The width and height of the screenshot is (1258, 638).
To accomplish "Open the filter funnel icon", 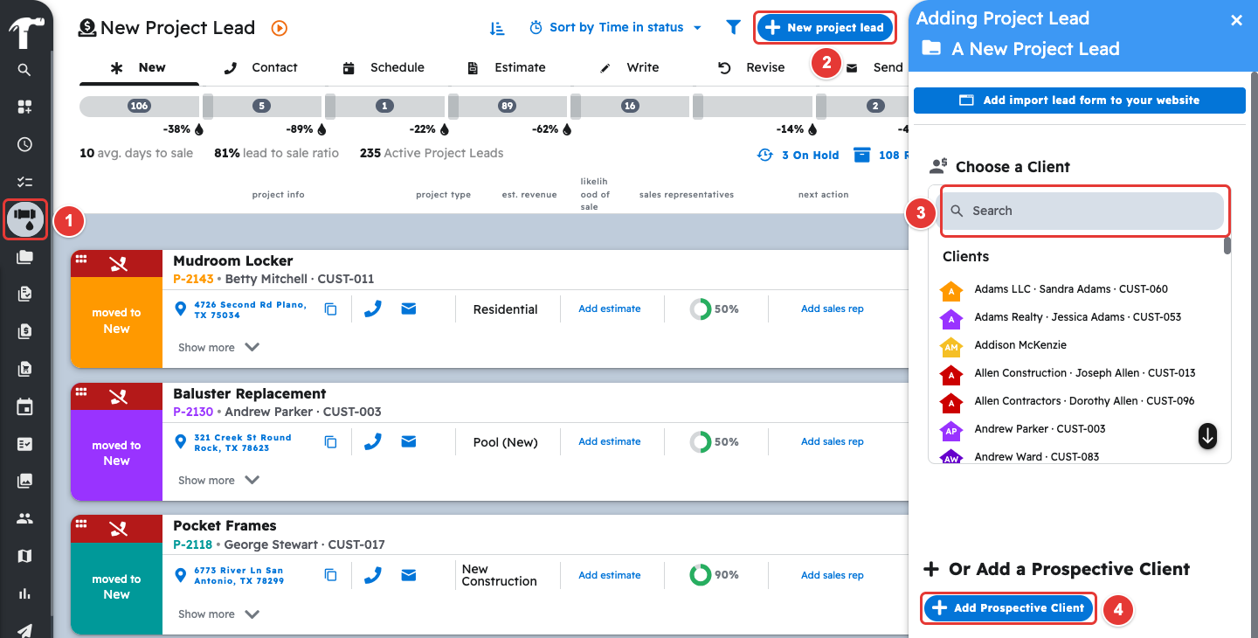I will [x=734, y=28].
